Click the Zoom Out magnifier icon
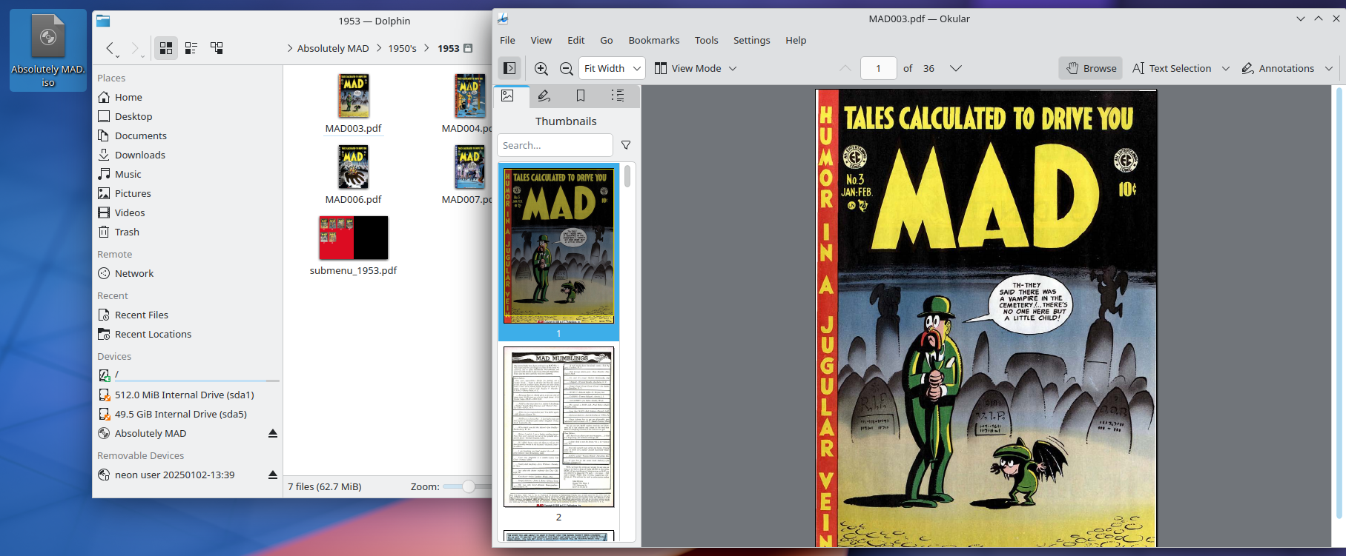This screenshot has height=556, width=1346. coord(566,68)
